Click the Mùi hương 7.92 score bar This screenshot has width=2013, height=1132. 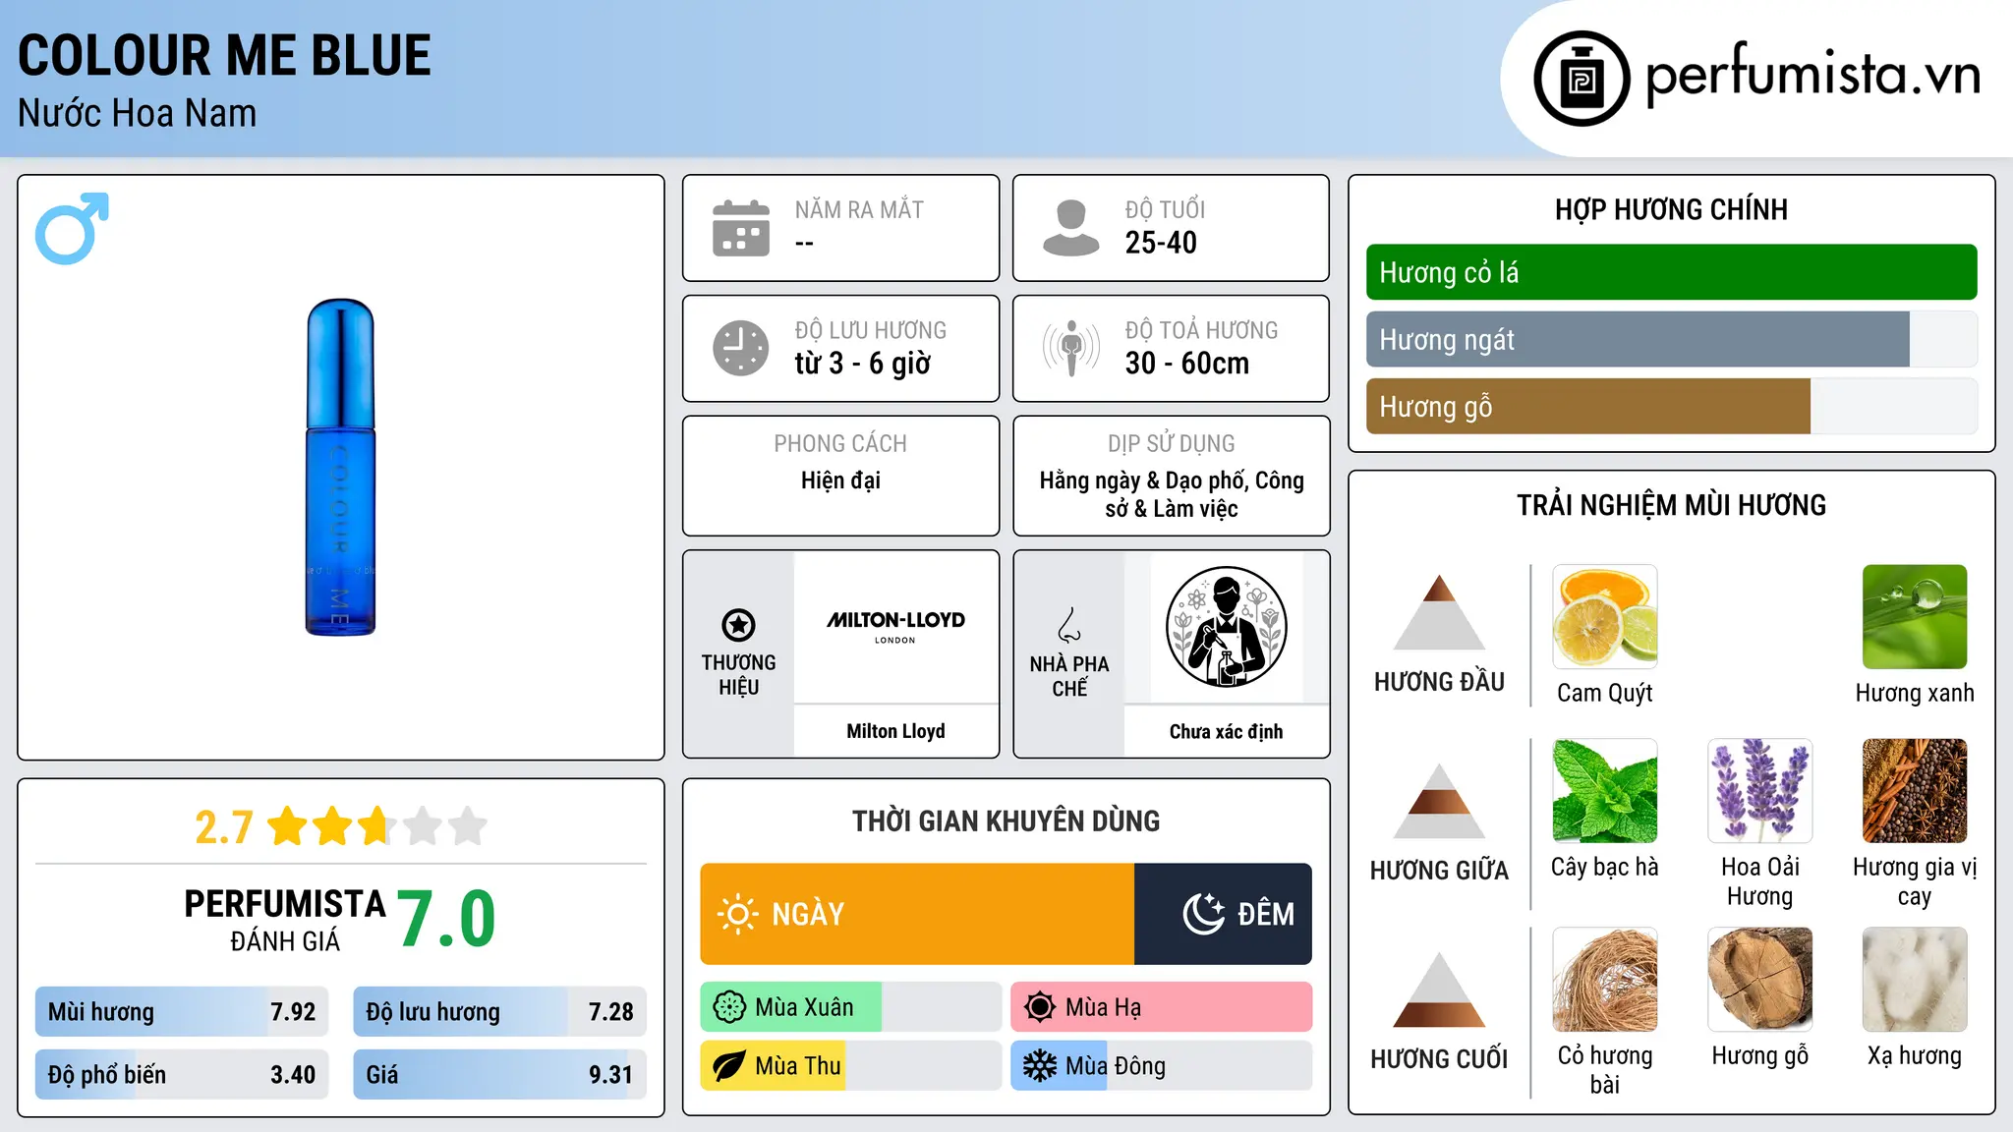182,1012
